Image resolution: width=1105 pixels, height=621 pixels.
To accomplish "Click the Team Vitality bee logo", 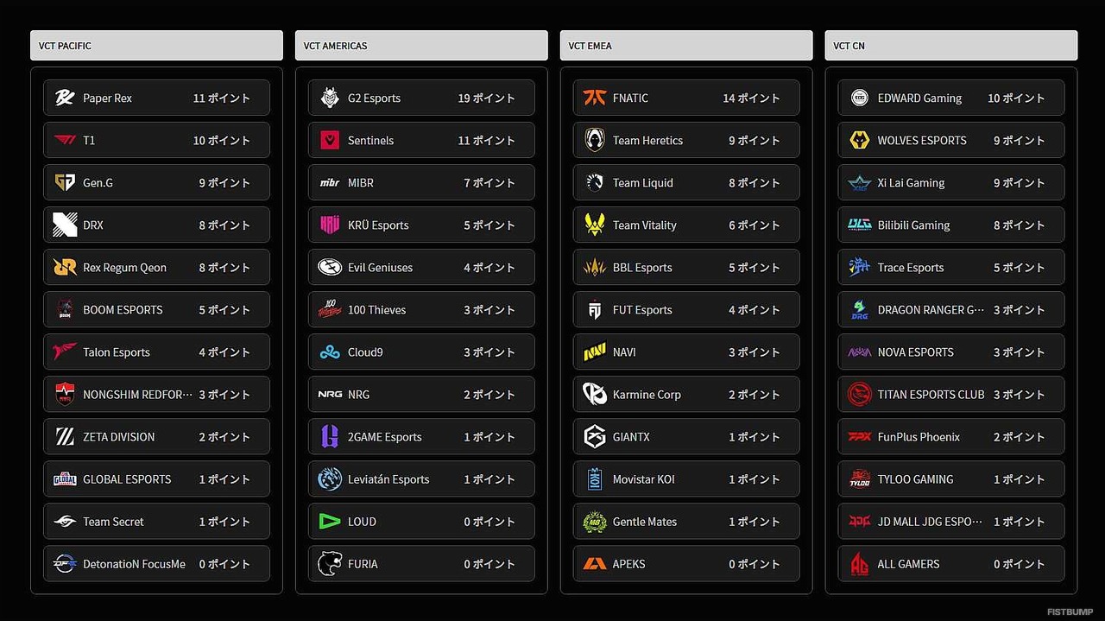I will 595,225.
